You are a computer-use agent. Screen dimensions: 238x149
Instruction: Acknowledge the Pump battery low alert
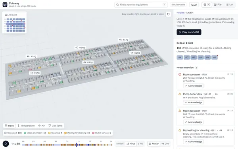(x=193, y=103)
